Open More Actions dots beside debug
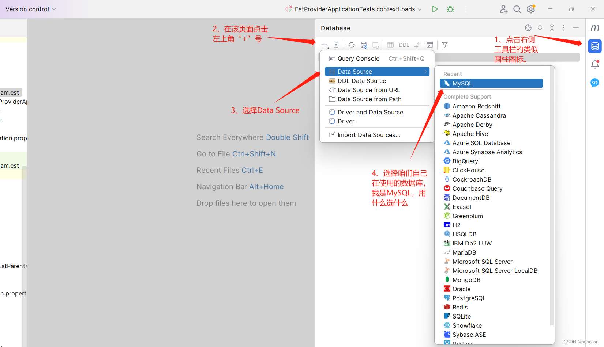This screenshot has width=604, height=347. 466,9
